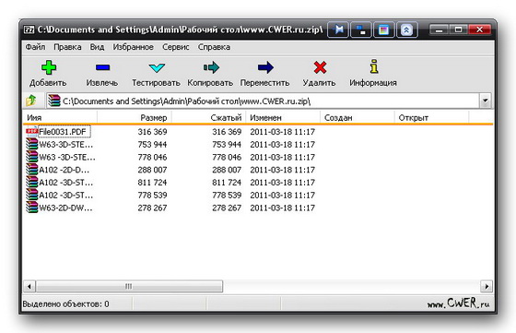Click archive icon beside size 778 046

[32, 157]
